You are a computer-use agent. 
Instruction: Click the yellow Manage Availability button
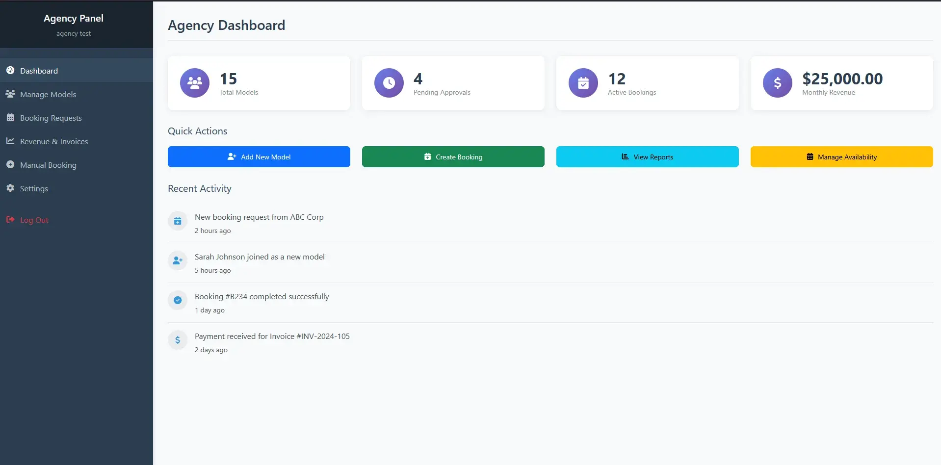coord(841,157)
